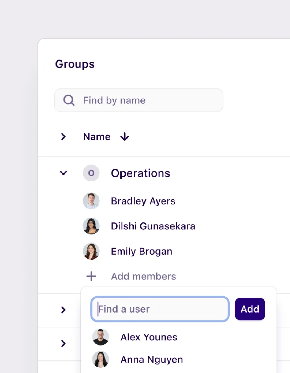290x373 pixels.
Task: Expand the bottom collapsed group row
Action: click(63, 344)
